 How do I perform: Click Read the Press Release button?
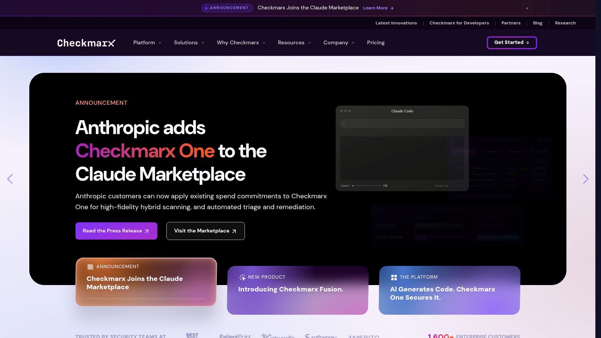[116, 231]
